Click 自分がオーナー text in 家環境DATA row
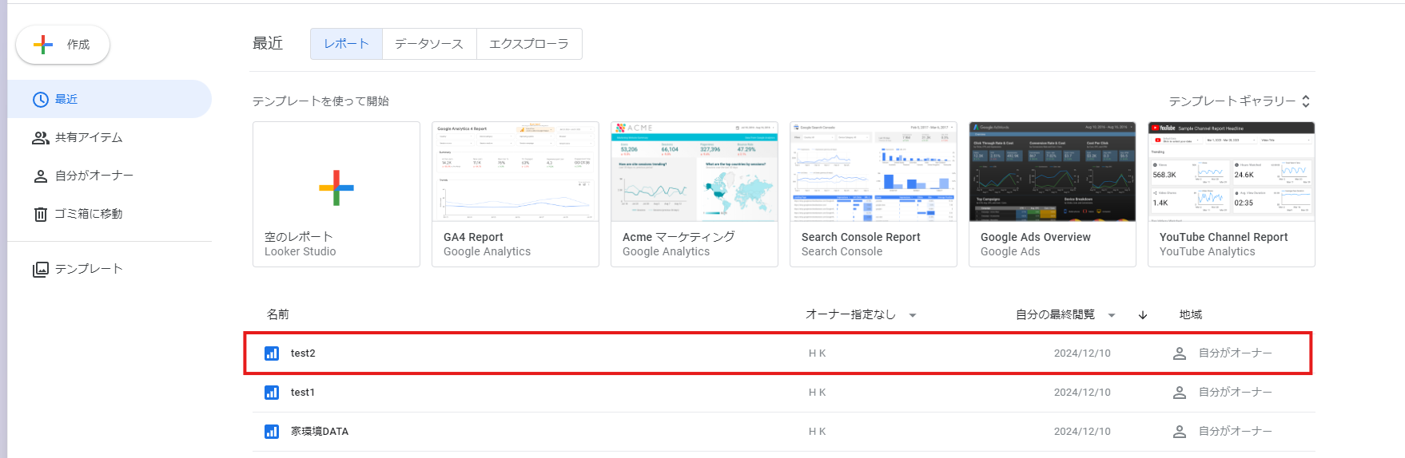This screenshot has width=1405, height=458. [x=1236, y=432]
